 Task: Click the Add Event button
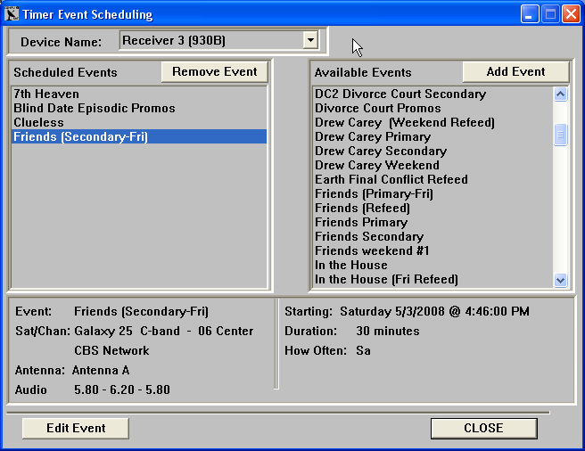pyautogui.click(x=515, y=72)
